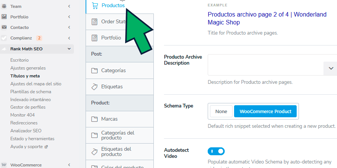Open Monitor 404

22,115
